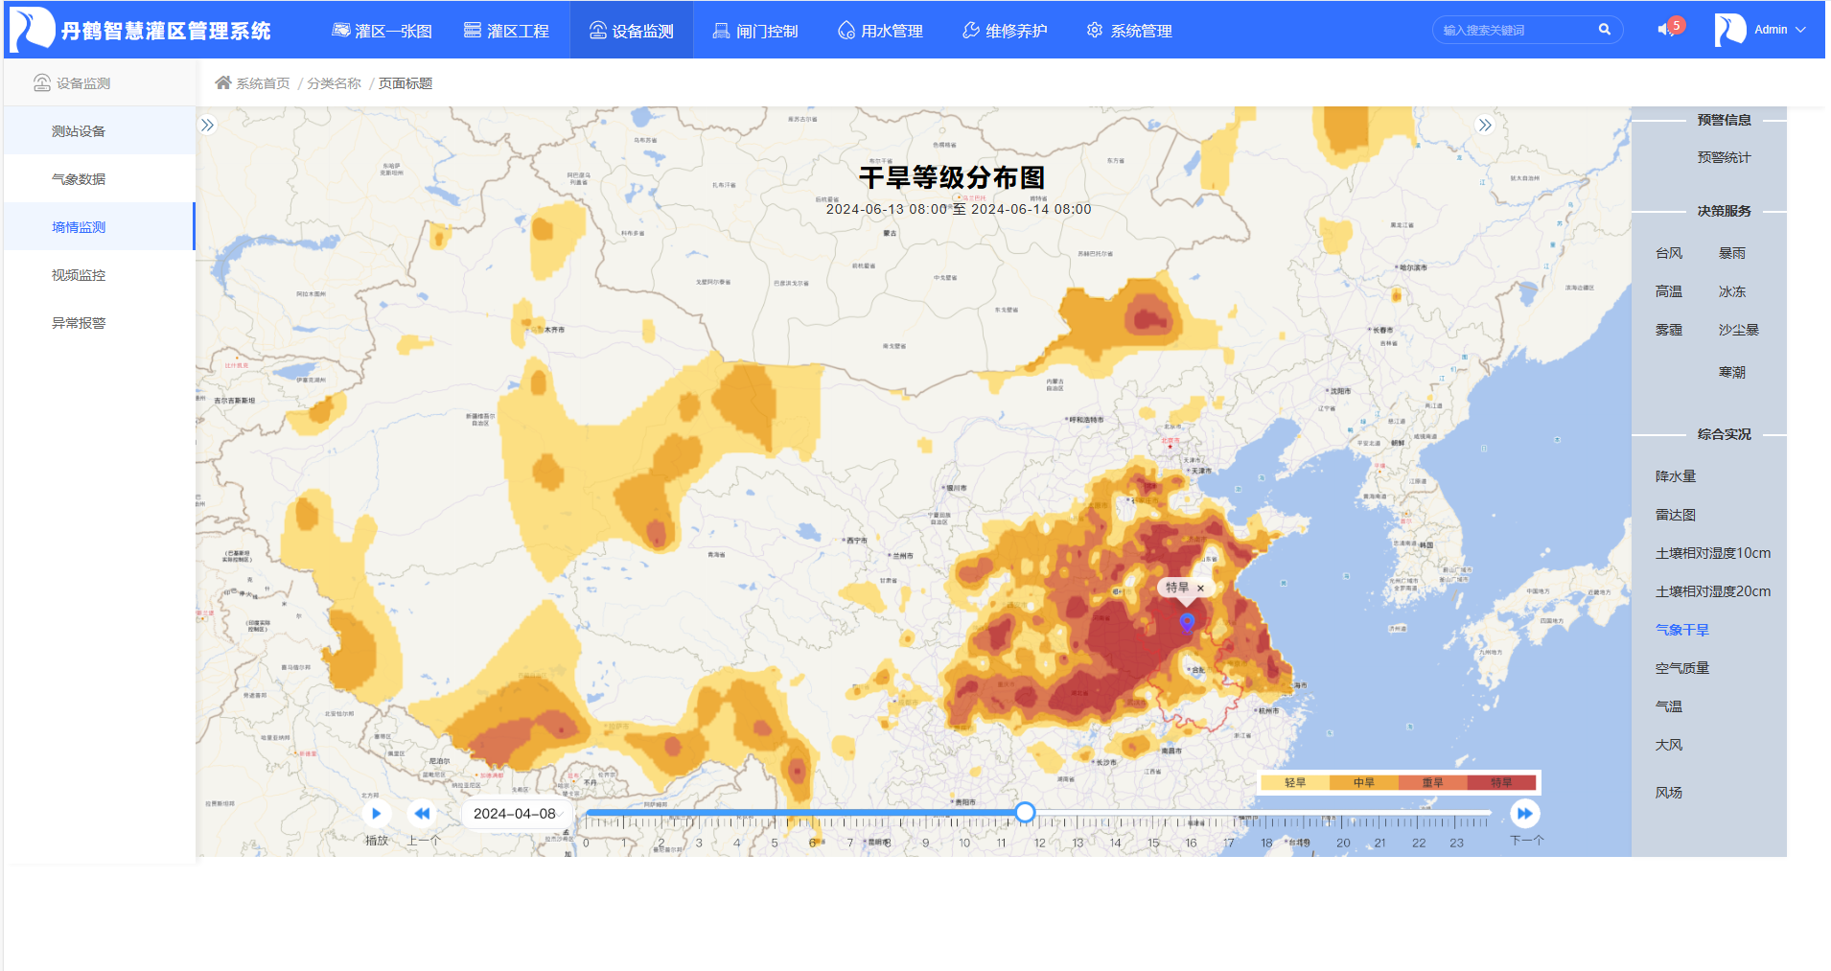Image resolution: width=1831 pixels, height=971 pixels.
Task: Open the 维修养护 menu
Action: [1005, 31]
